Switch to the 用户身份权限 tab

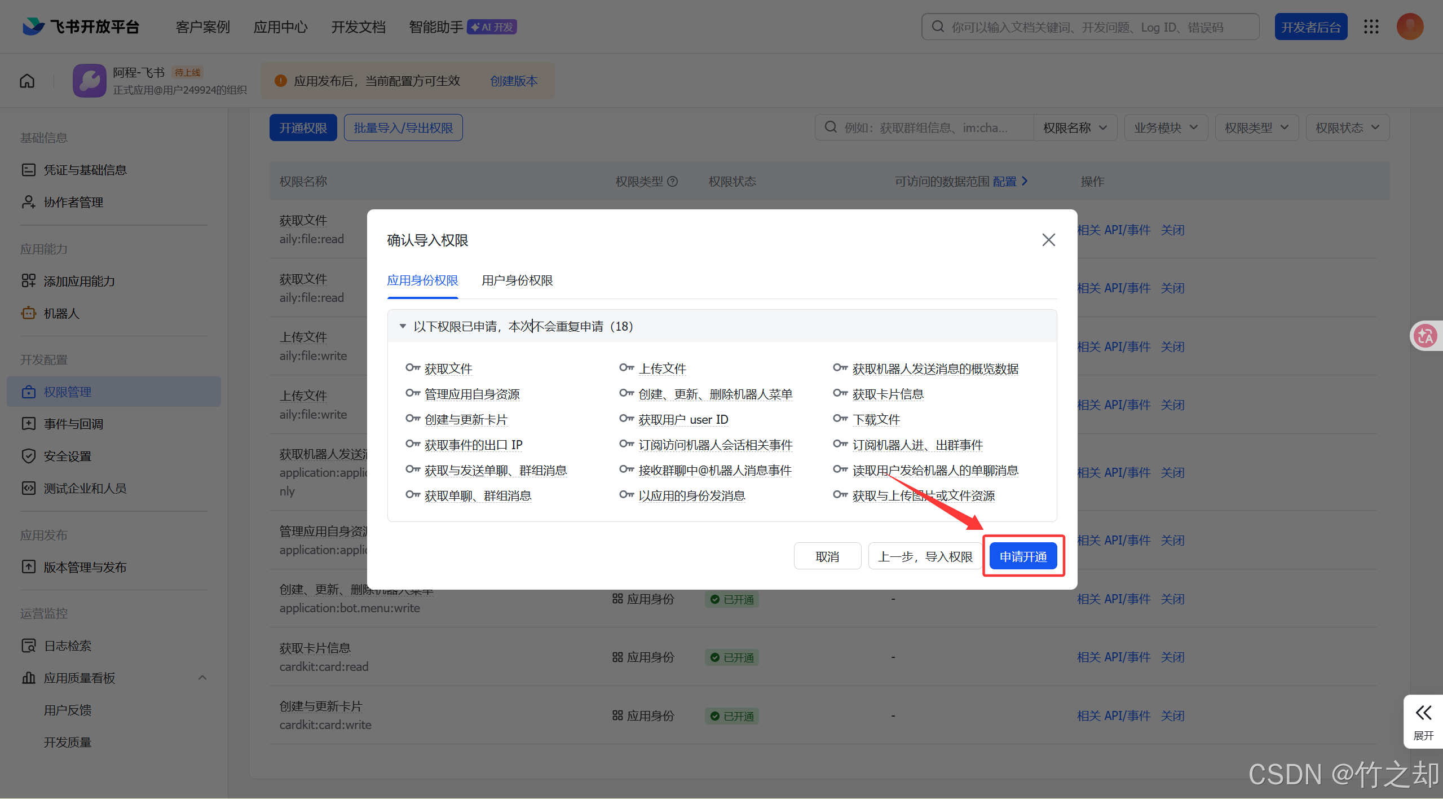[x=517, y=280]
